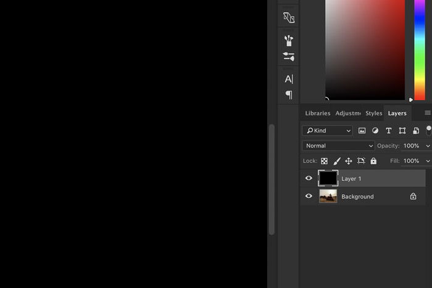
Task: Filter layers by smart objects icon
Action: coord(416,131)
